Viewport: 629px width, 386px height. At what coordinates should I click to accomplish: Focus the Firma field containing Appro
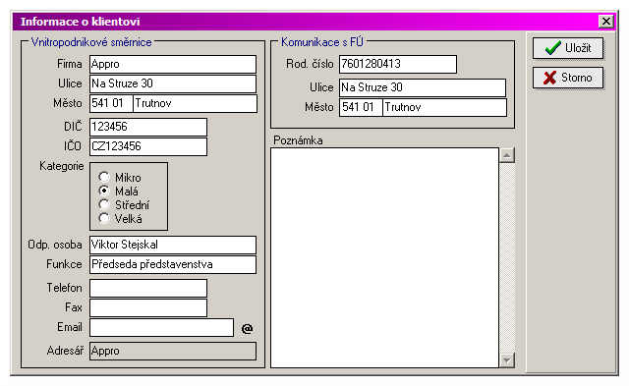(x=173, y=64)
